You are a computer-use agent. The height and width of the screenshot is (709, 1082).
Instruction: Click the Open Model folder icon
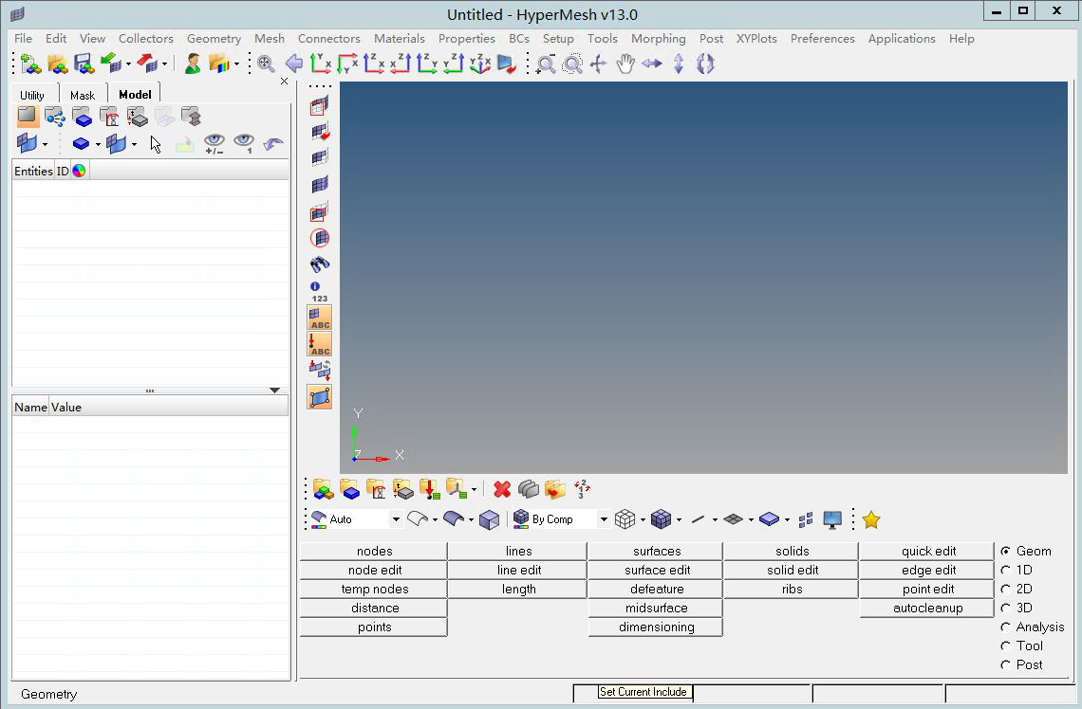[57, 64]
